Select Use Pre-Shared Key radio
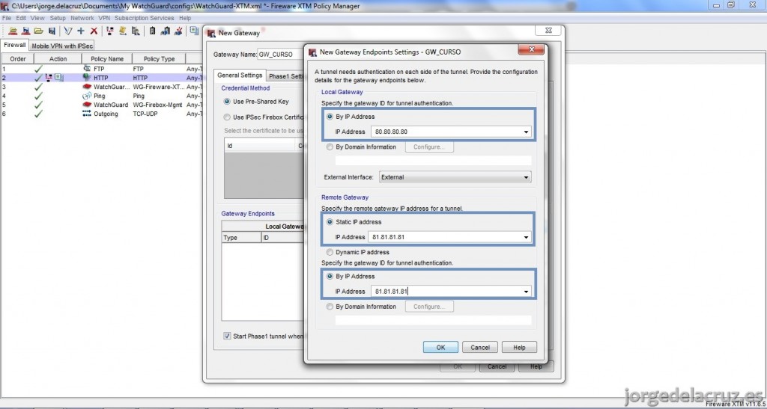The image size is (767, 409). pyautogui.click(x=227, y=102)
